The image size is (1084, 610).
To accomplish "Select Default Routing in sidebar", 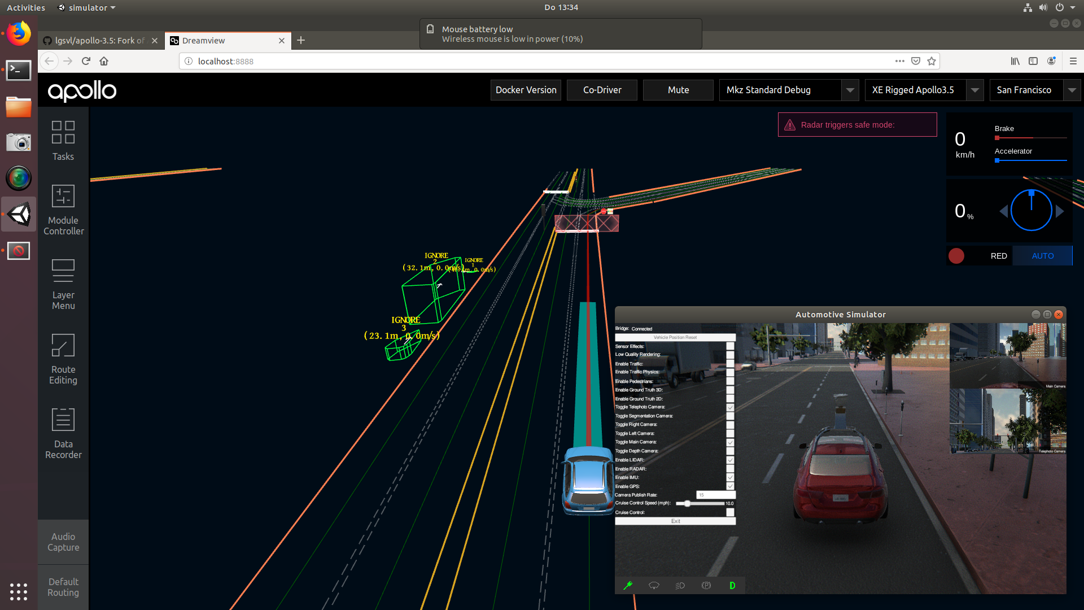I will 63,587.
